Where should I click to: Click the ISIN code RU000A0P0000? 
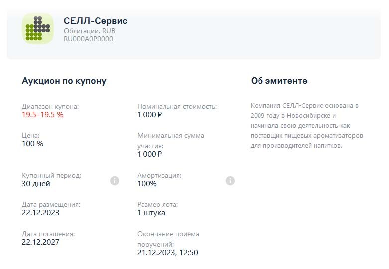88,39
